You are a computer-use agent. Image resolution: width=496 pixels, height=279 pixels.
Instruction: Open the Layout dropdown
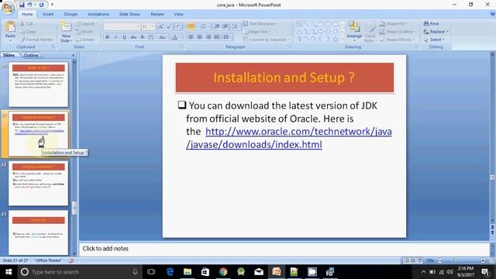(x=87, y=24)
